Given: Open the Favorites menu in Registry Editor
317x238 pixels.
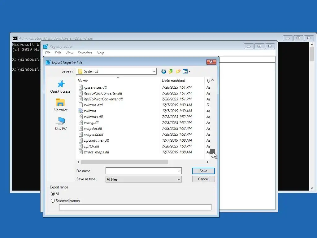Looking at the screenshot, I should pos(85,53).
